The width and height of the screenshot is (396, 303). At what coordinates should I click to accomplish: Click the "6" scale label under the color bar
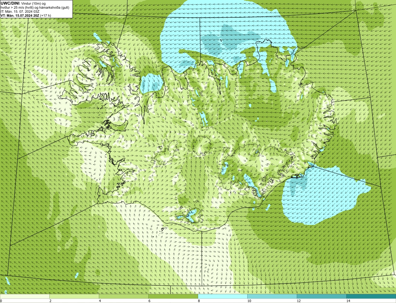point(149,301)
